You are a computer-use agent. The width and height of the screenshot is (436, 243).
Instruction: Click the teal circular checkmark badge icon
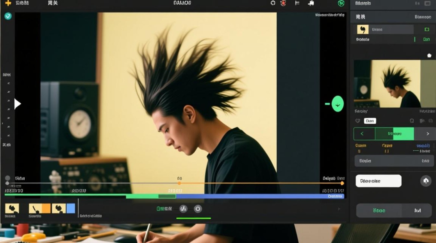[8, 16]
